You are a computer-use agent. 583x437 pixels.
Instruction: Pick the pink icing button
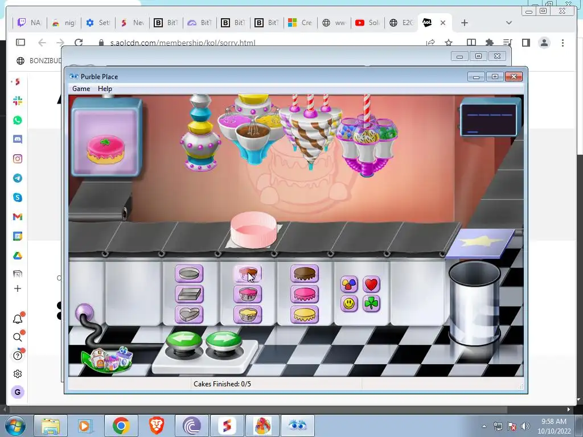point(305,294)
